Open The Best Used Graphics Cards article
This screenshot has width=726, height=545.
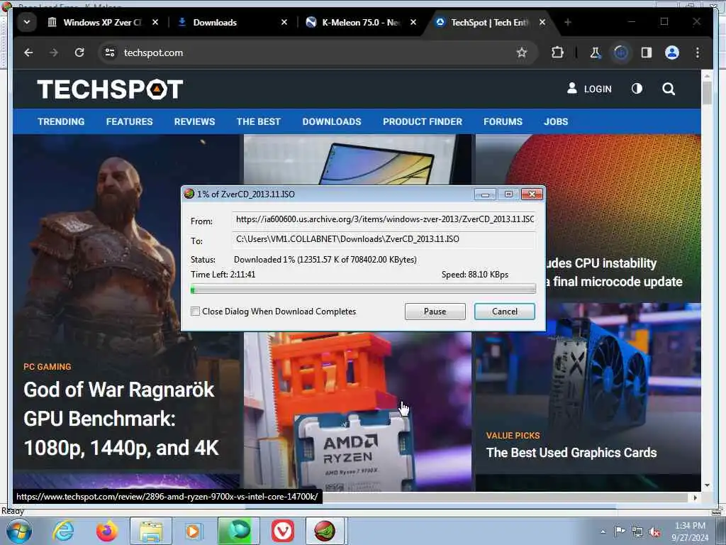pos(571,452)
